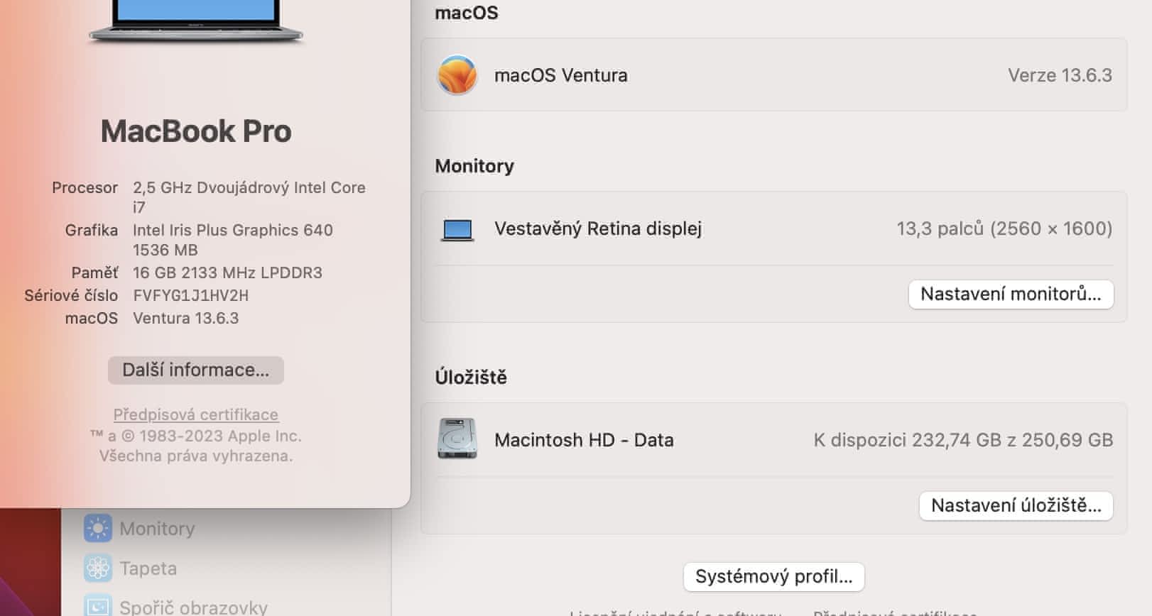Open Nastavení úložiště settings
Image resolution: width=1152 pixels, height=616 pixels.
point(1016,506)
